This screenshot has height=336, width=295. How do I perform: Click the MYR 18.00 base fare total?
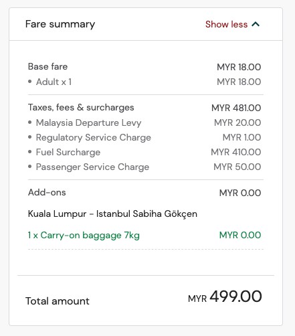pos(239,67)
